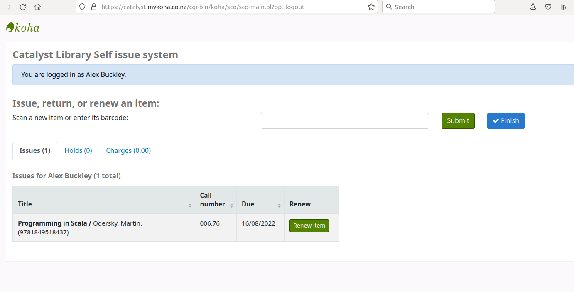Sort the issues table by Due date
The width and height of the screenshot is (574, 292).
coord(260,204)
